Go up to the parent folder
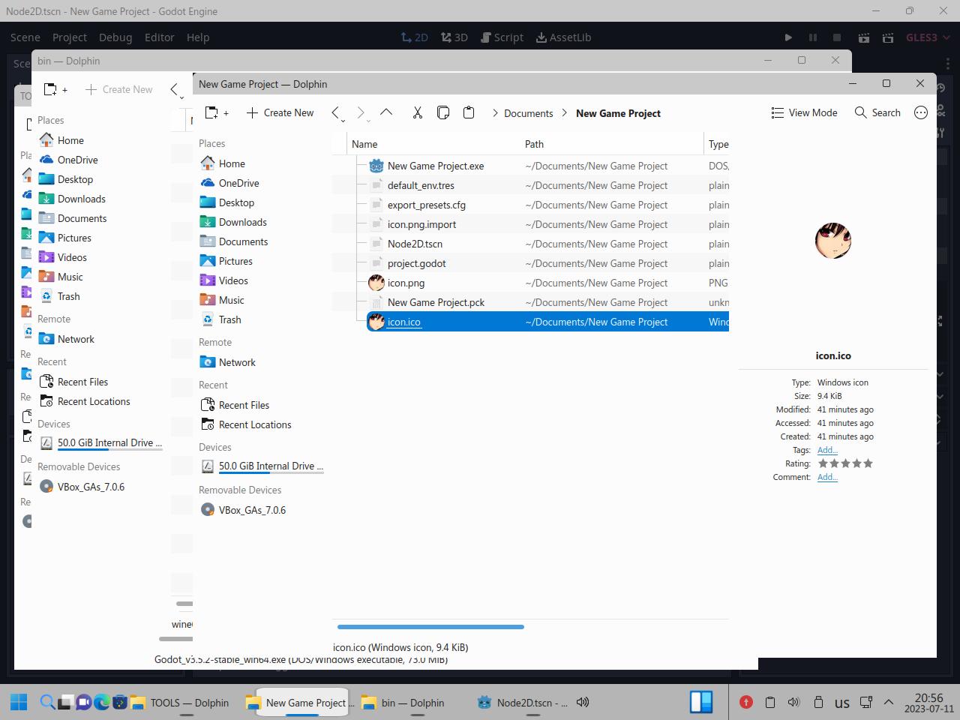The height and width of the screenshot is (720, 960). coord(386,112)
